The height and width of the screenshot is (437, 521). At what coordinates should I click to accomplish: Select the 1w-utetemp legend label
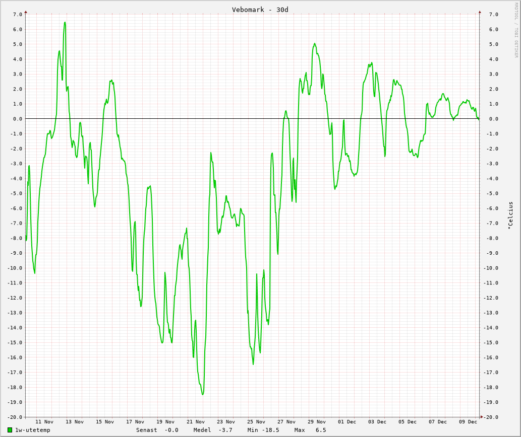[x=33, y=430]
